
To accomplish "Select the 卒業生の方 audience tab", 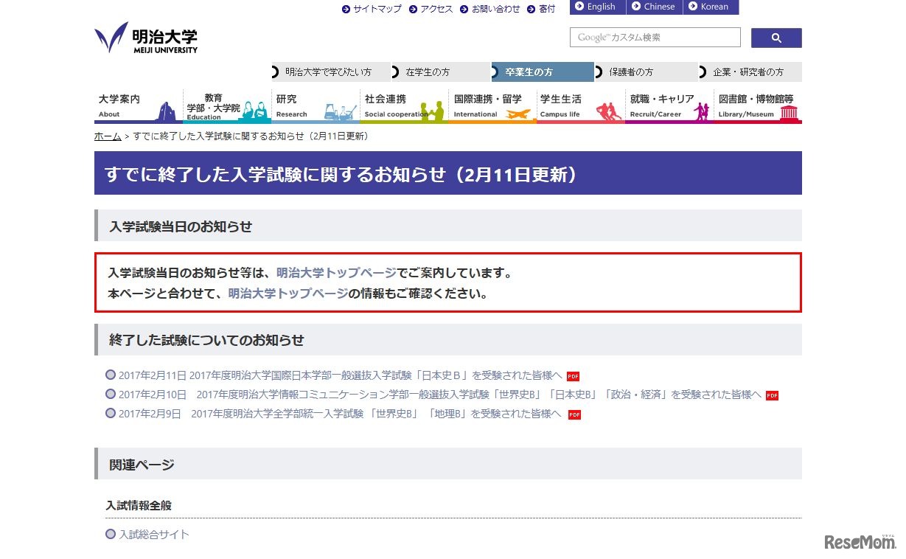I will click(x=542, y=72).
